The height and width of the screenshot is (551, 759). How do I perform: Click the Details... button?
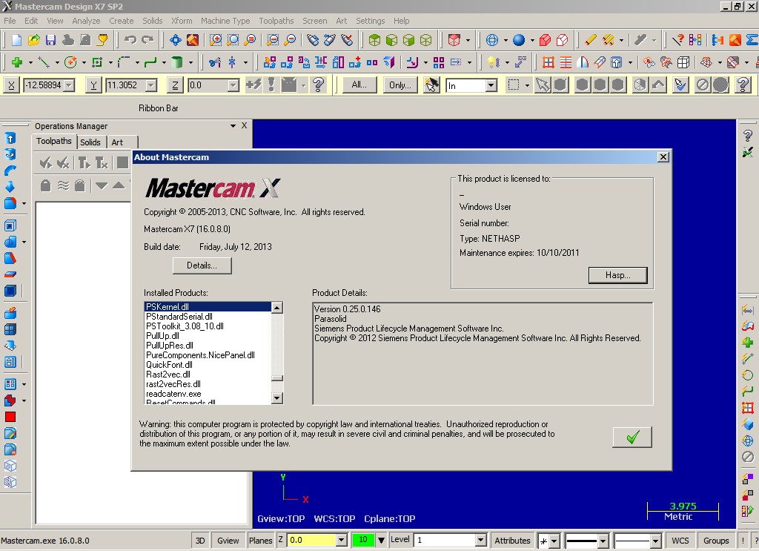pos(202,265)
